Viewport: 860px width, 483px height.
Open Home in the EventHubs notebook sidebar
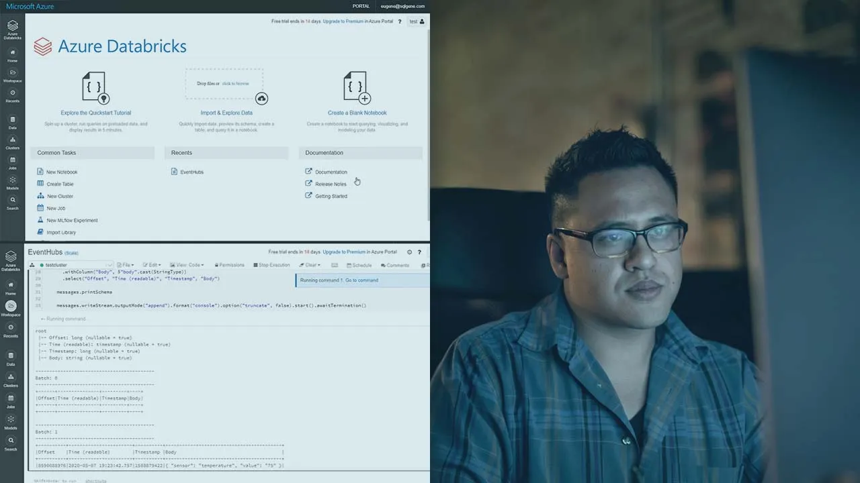click(x=11, y=288)
